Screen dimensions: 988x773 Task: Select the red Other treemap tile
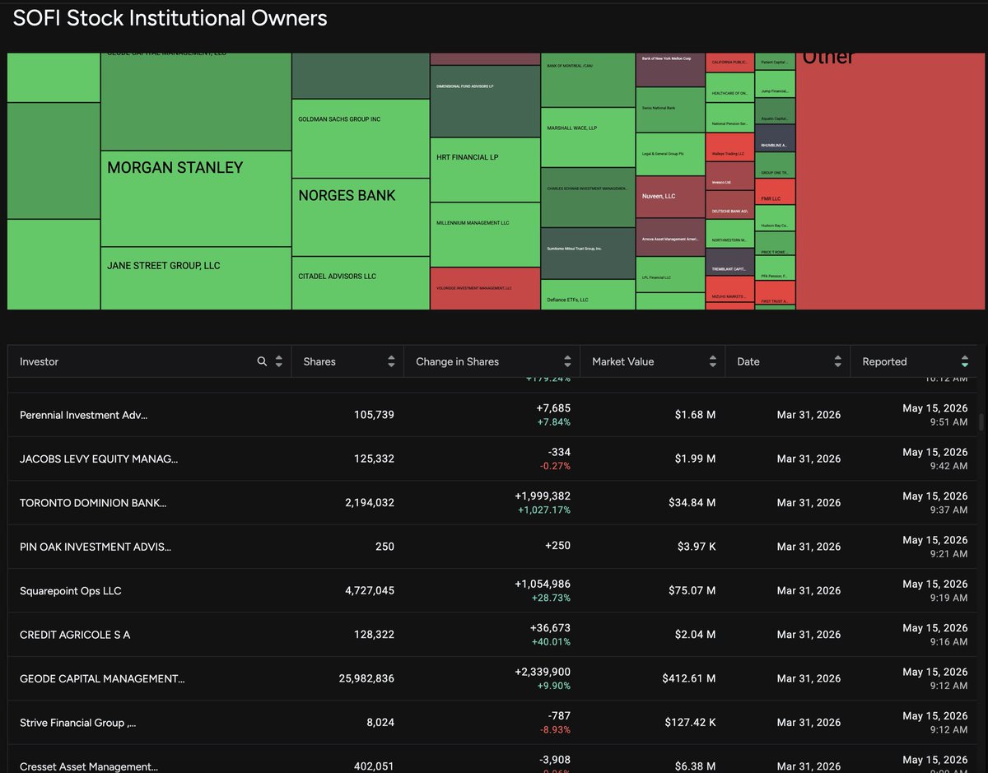tap(891, 181)
